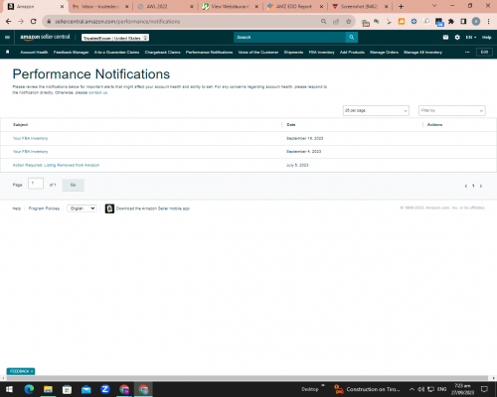Open the English language select in footer

point(82,208)
